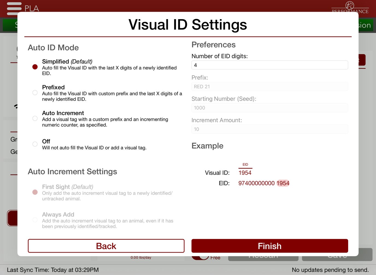Select the Prefixed Auto ID mode
Viewport: 376px width, 275px height.
tap(35, 92)
